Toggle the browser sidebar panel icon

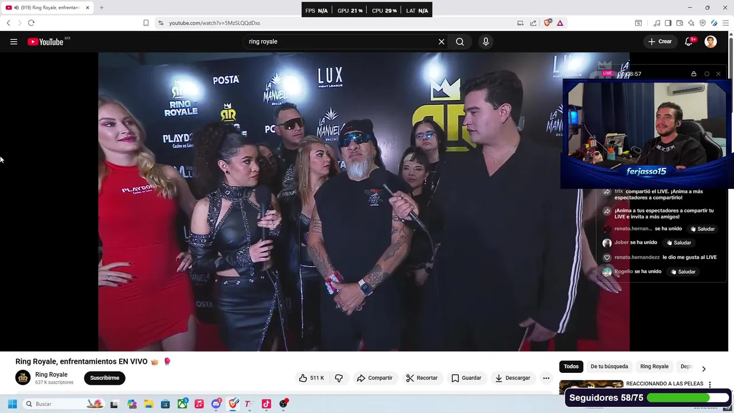tap(668, 23)
